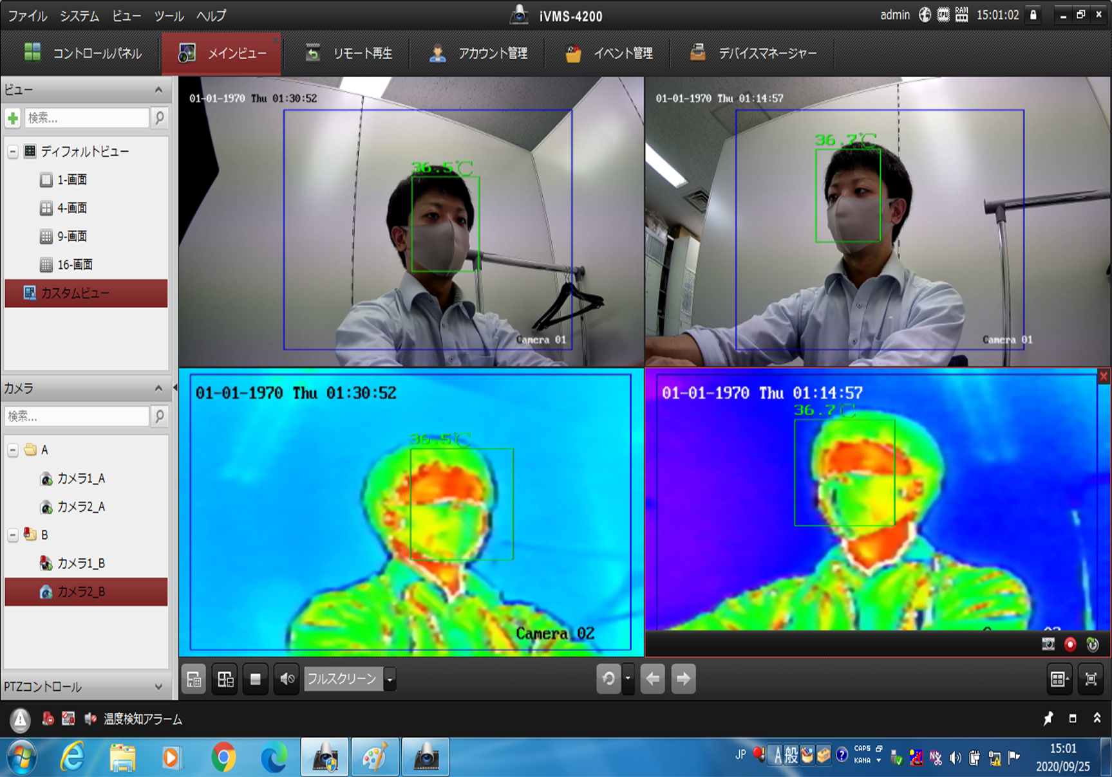
Task: Add a new view with the green plus
Action: 13,118
